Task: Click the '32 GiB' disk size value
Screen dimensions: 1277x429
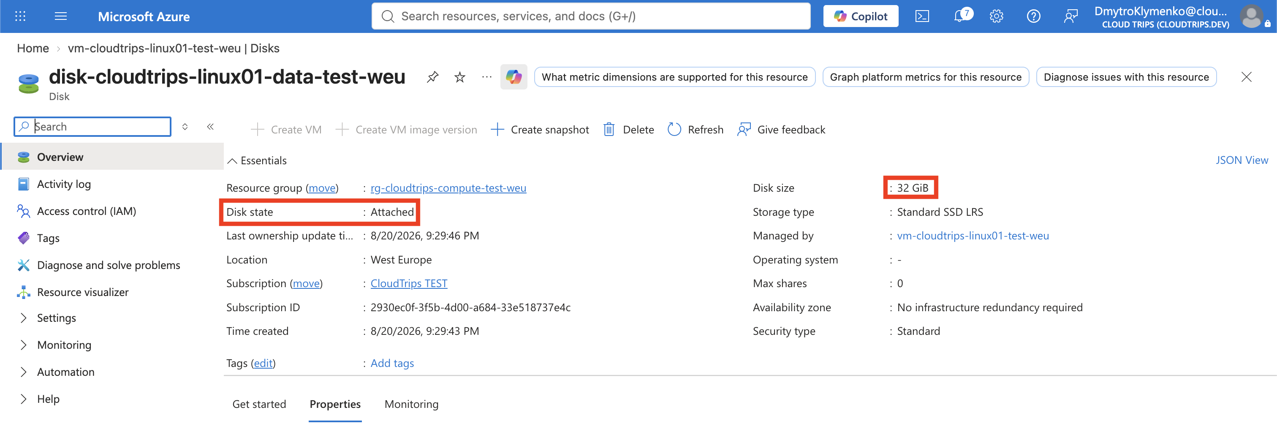Action: [913, 188]
